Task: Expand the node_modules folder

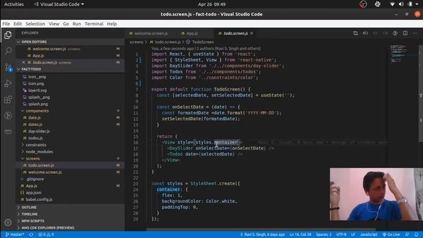Action: 39,151
